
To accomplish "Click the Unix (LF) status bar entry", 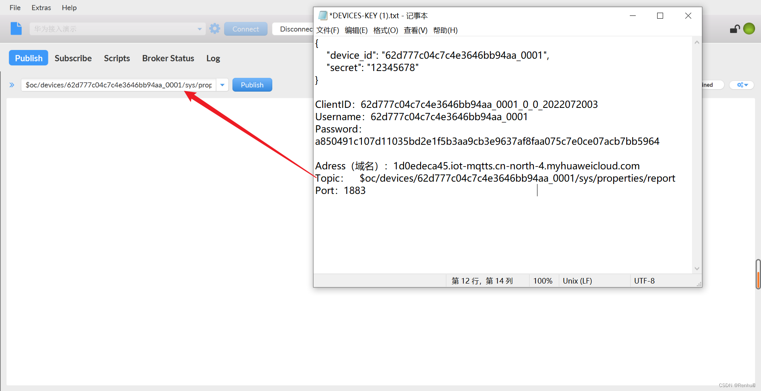I will pos(577,281).
